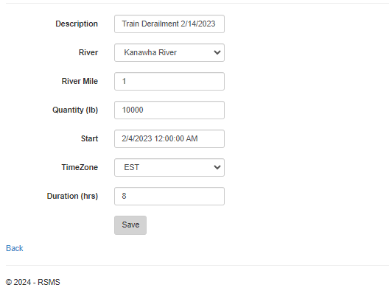
Task: Click the Start date-time field
Action: pos(169,139)
